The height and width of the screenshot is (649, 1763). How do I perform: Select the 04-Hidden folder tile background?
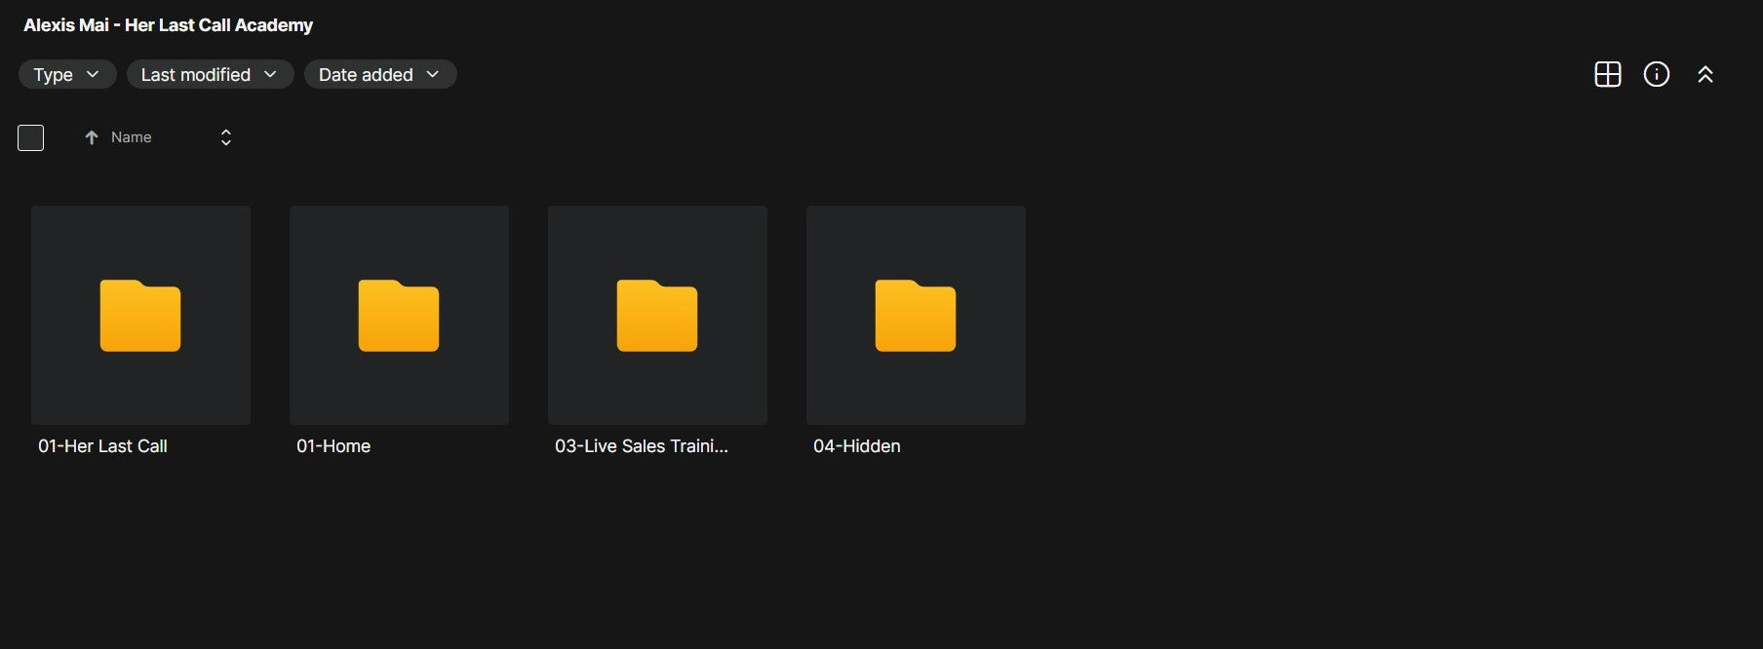[916, 315]
